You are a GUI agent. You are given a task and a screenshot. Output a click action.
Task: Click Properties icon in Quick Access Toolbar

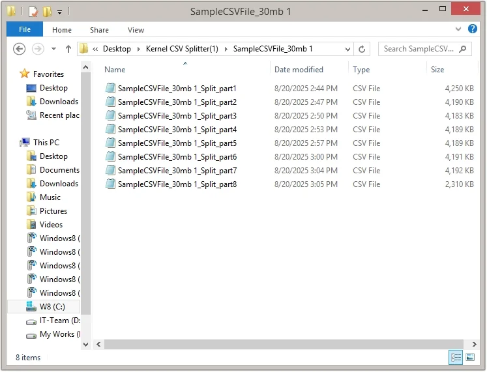pyautogui.click(x=33, y=12)
